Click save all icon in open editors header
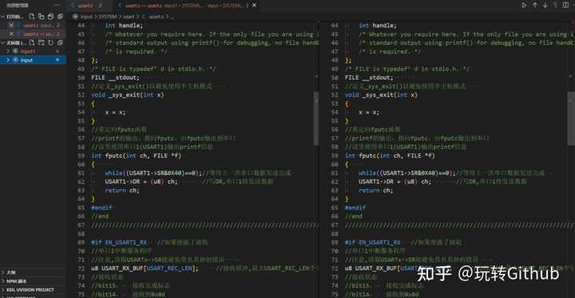Viewport: 575px width, 298px height. 50,17
